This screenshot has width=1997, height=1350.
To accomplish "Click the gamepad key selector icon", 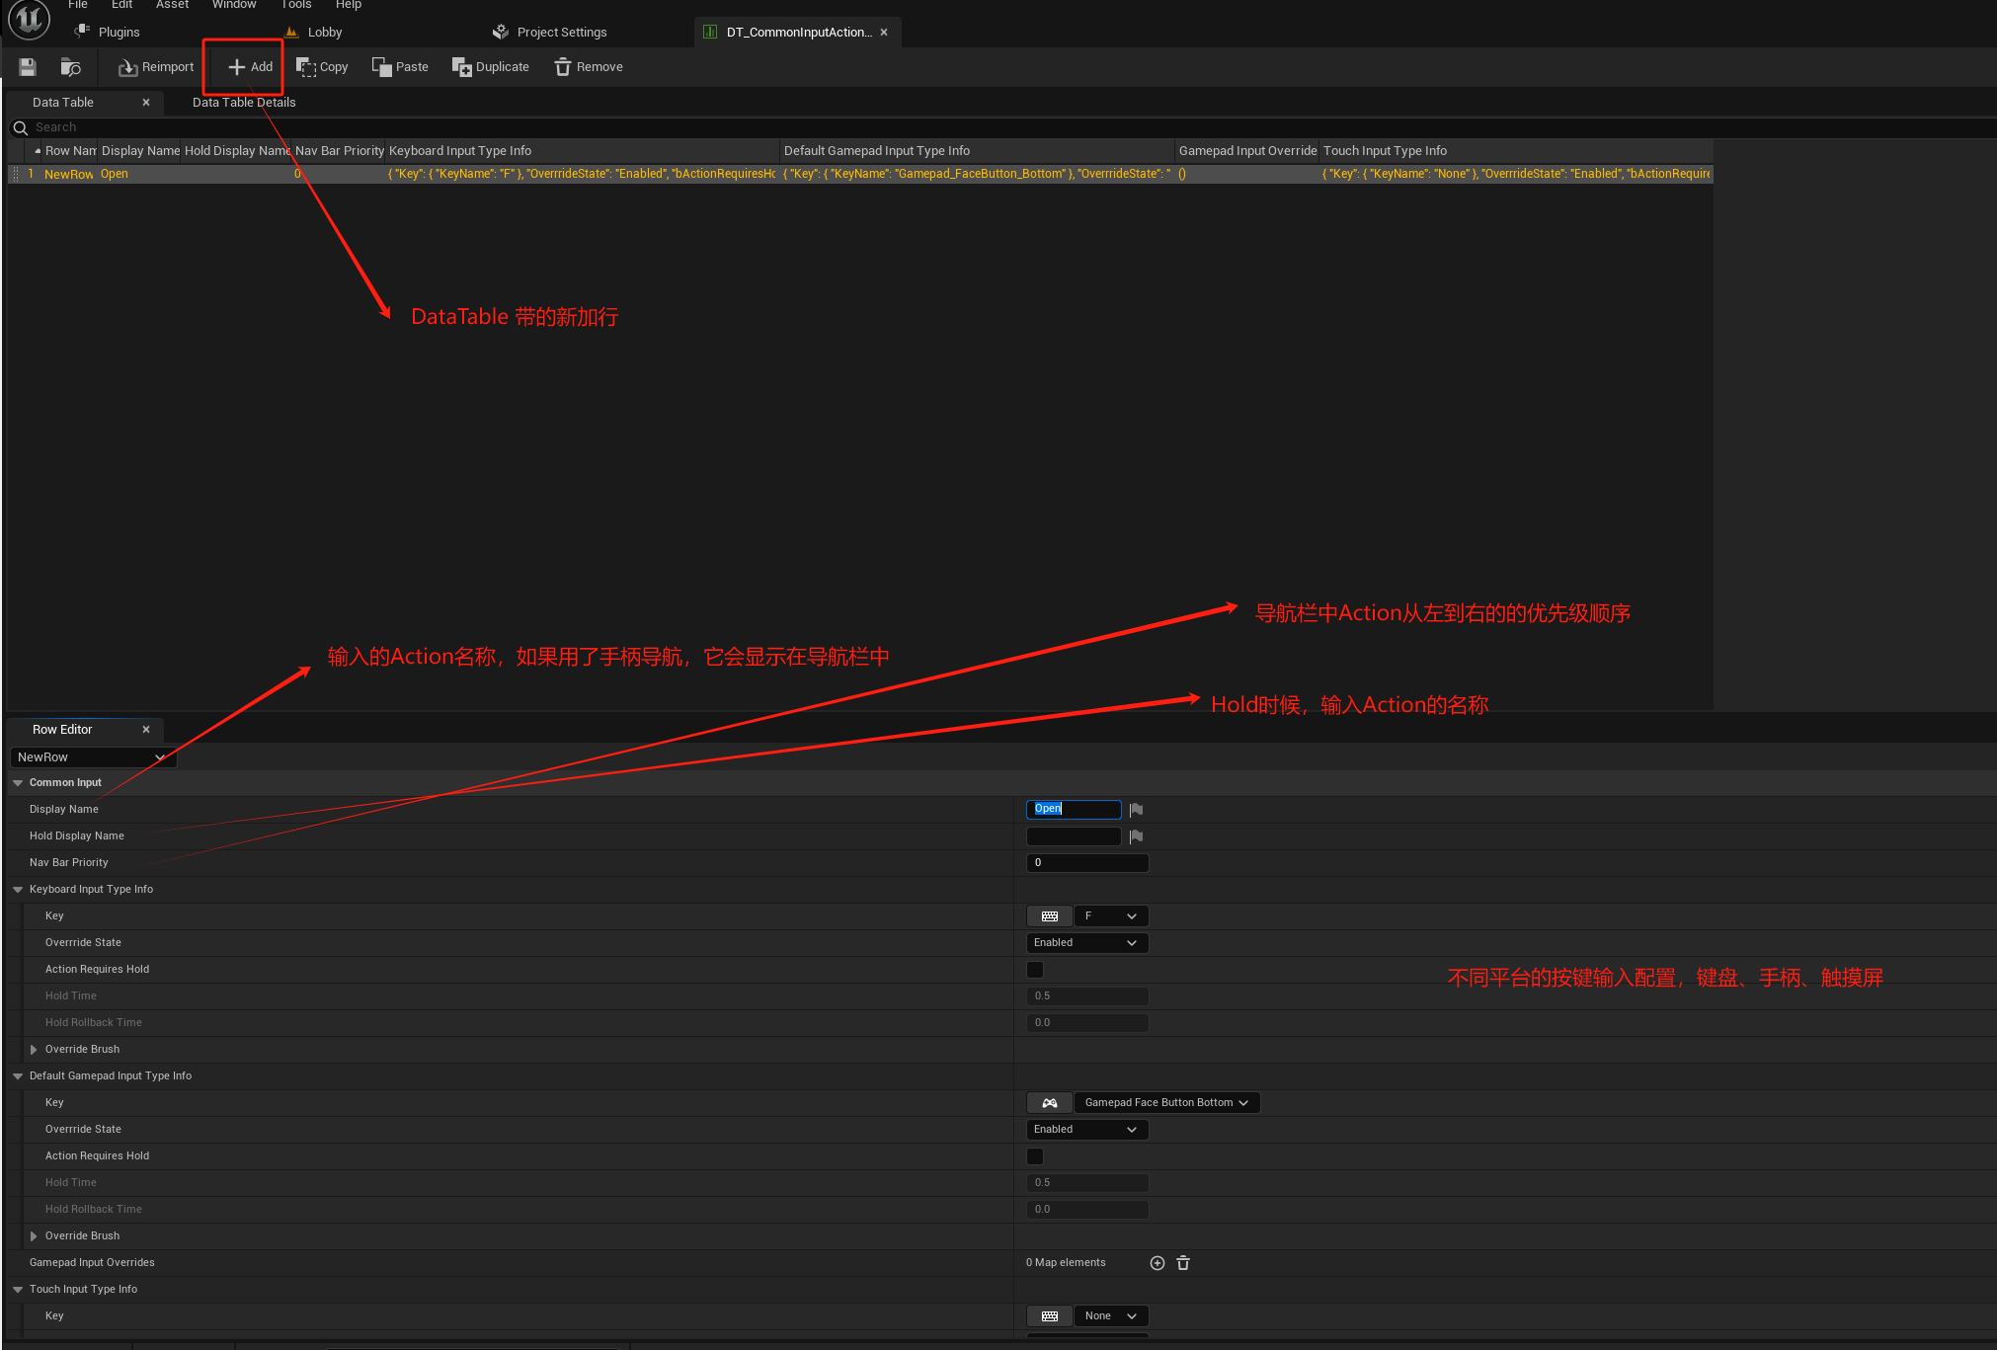I will [x=1049, y=1103].
